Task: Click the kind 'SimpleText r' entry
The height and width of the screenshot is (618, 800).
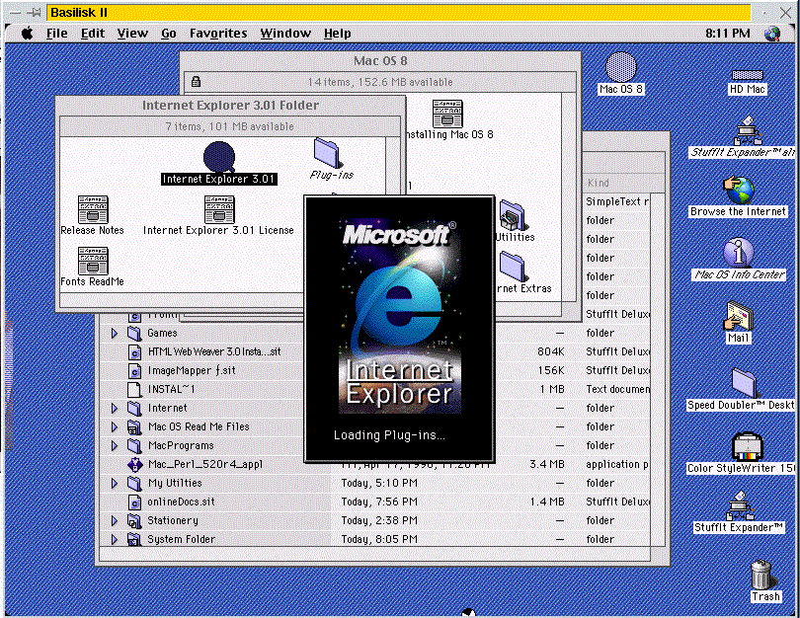Action: pyautogui.click(x=617, y=202)
